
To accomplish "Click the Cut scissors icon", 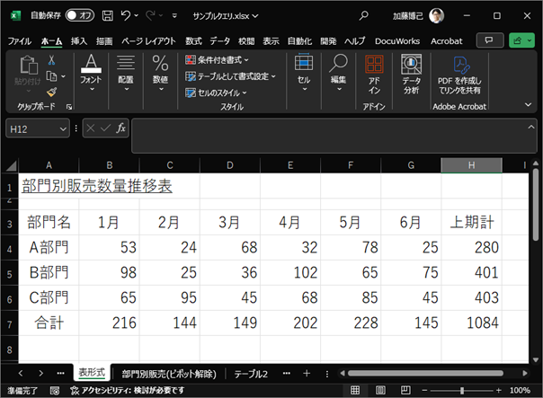I will (51, 60).
